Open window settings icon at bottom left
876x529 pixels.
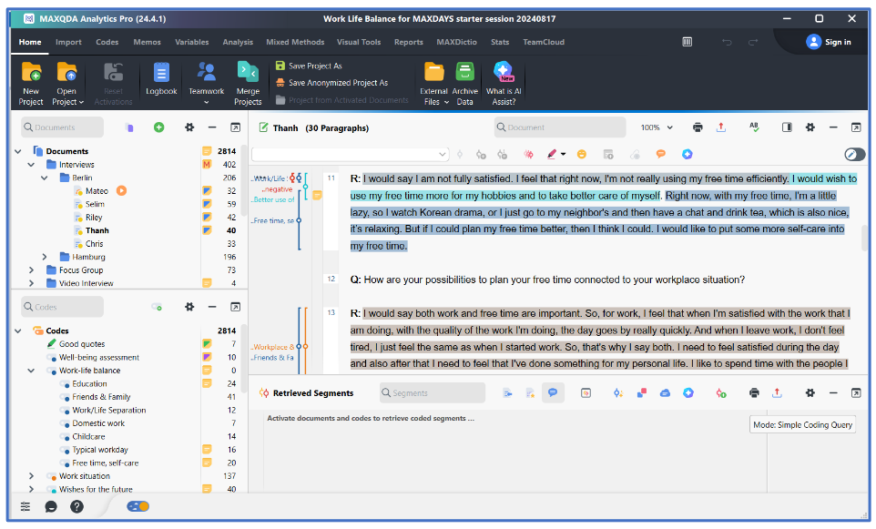click(25, 506)
